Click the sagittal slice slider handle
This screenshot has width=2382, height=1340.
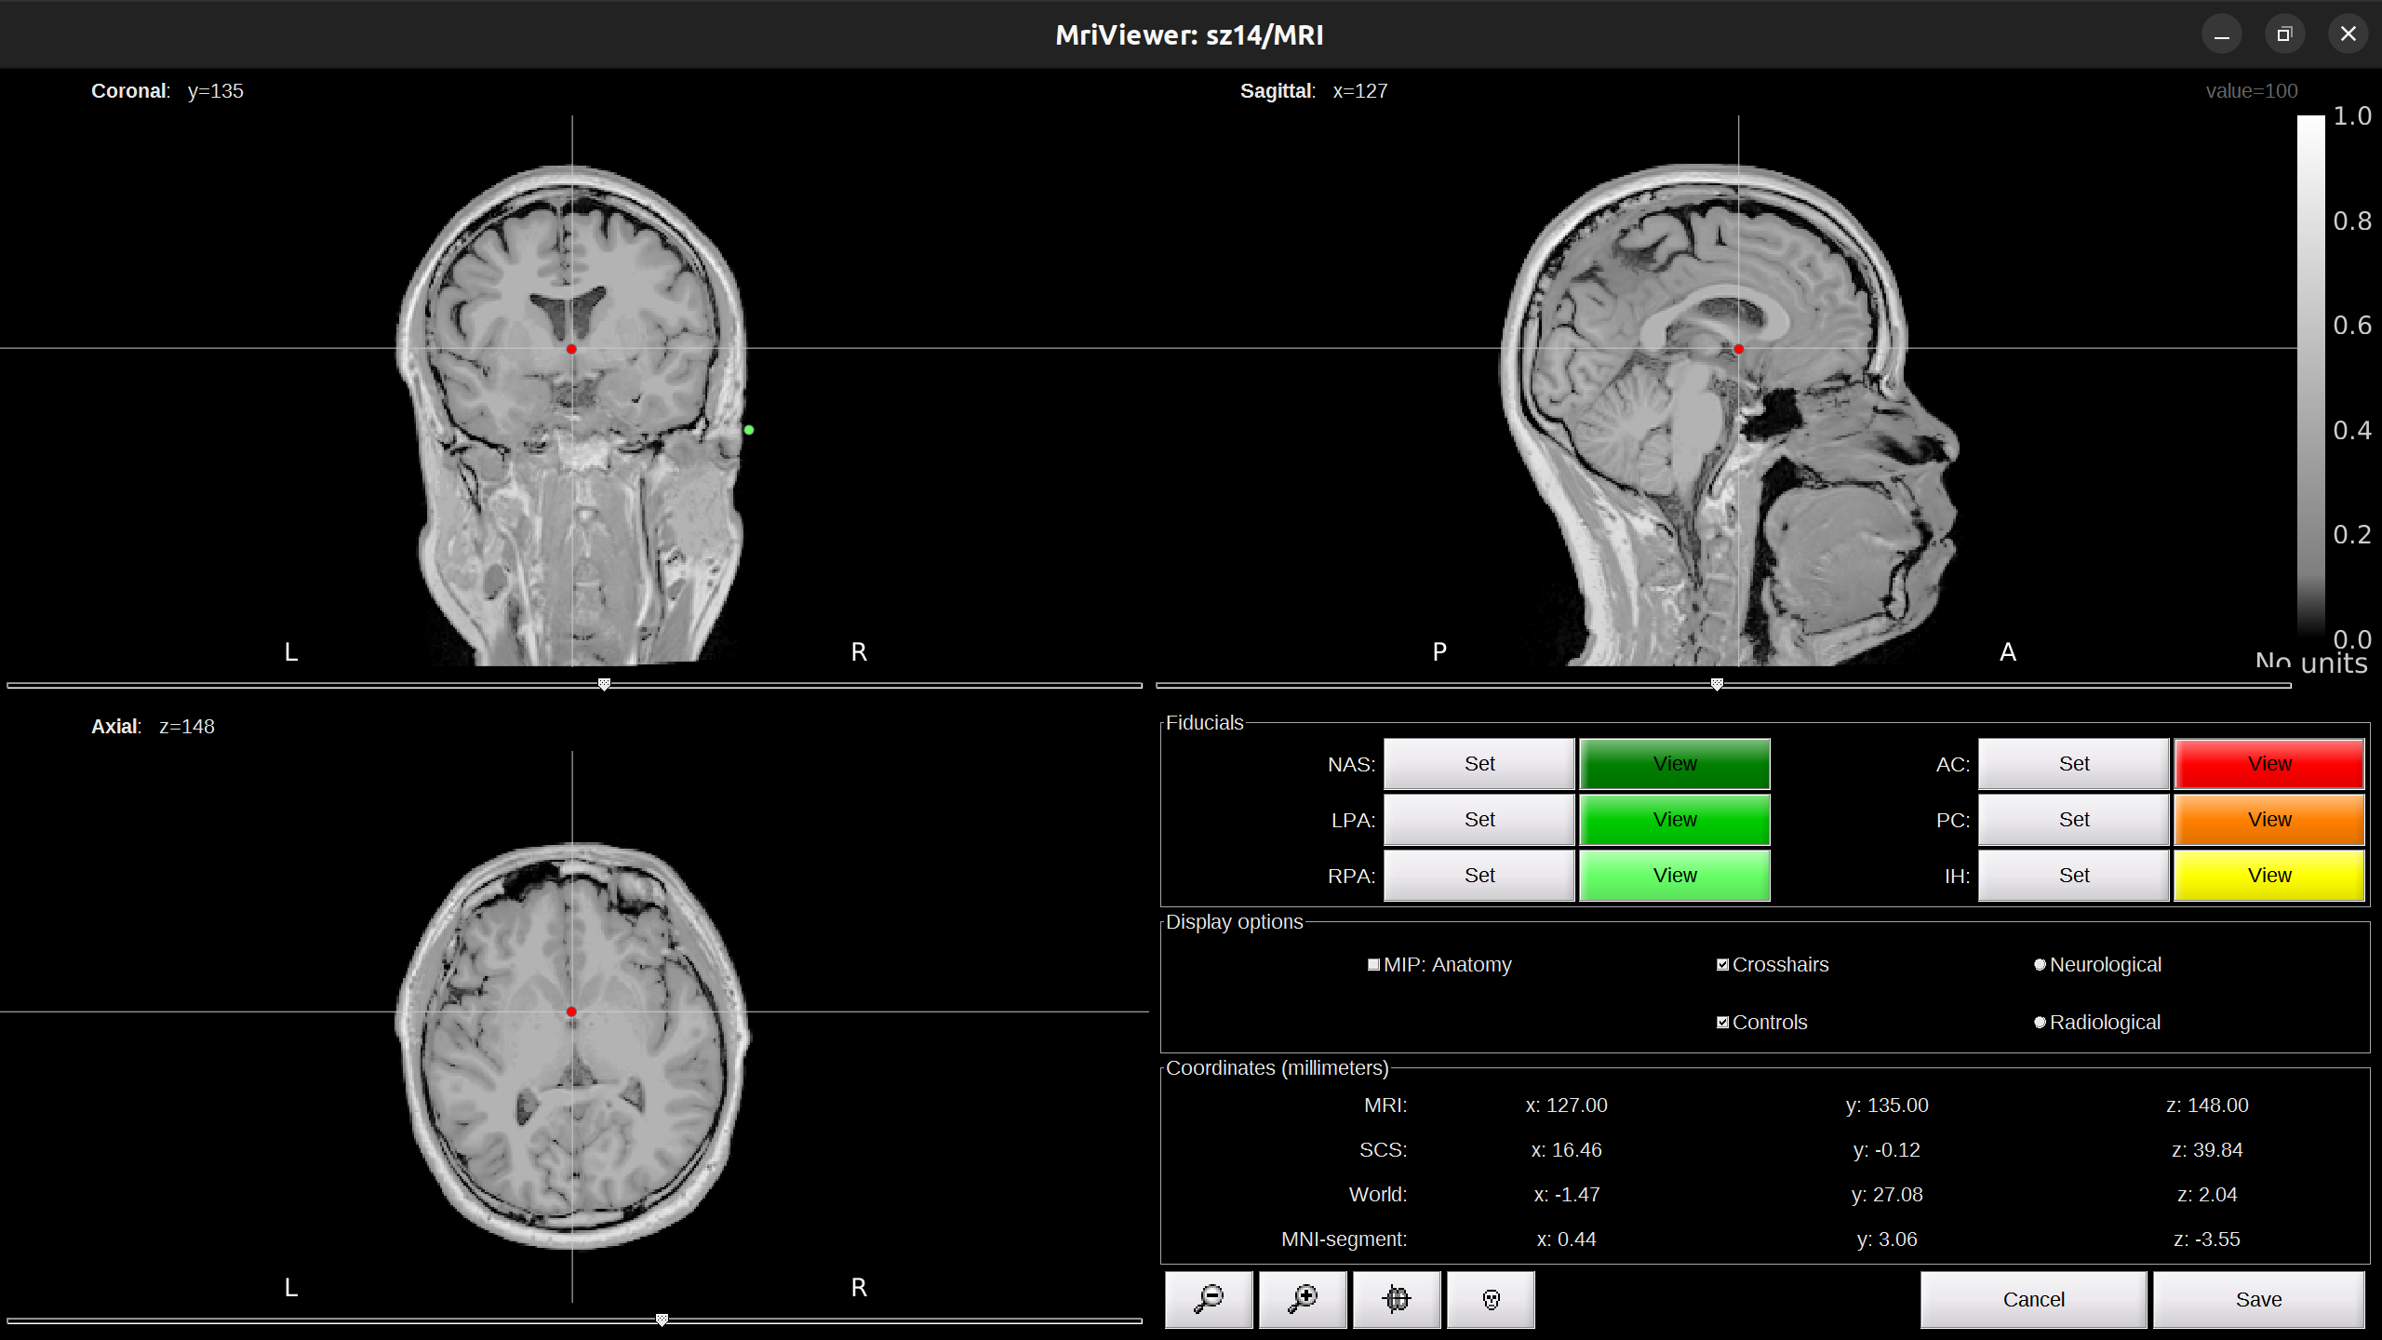pos(1717,684)
